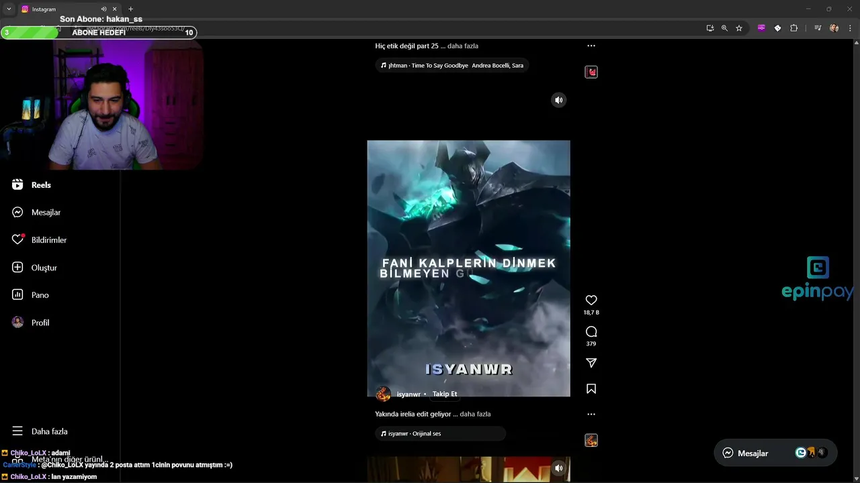Open the isyanwr username on the reel
Image resolution: width=860 pixels, height=483 pixels.
pos(408,394)
